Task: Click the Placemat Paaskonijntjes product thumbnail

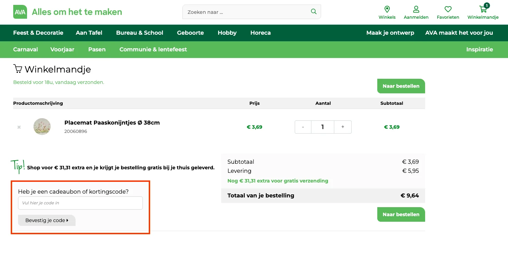Action: tap(42, 127)
